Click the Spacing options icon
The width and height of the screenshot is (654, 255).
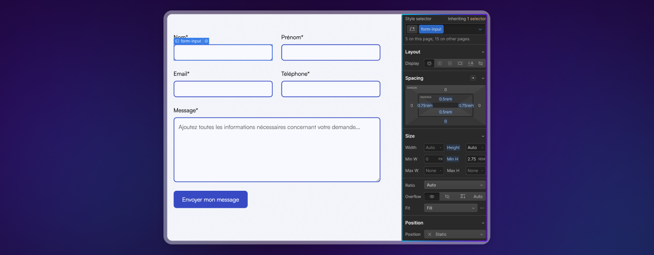[473, 78]
